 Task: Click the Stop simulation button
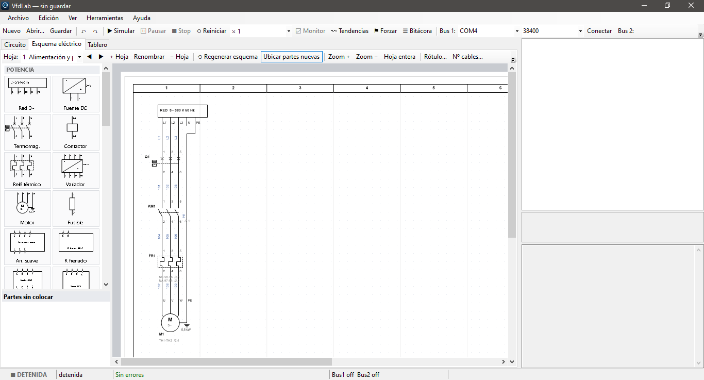point(181,31)
